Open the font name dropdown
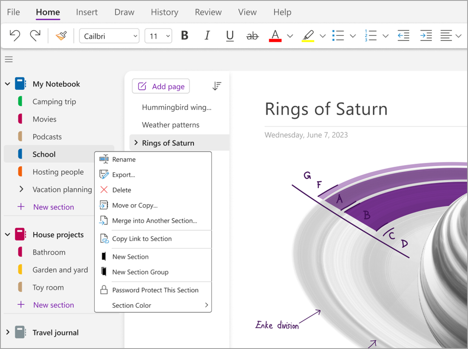This screenshot has width=468, height=349. coord(109,36)
